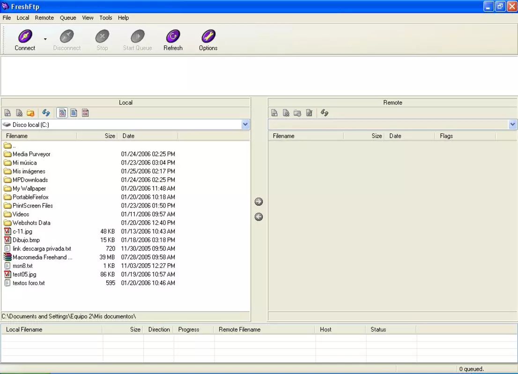The height and width of the screenshot is (374, 518).
Task: Click the Connect toolbar button
Action: 25,40
